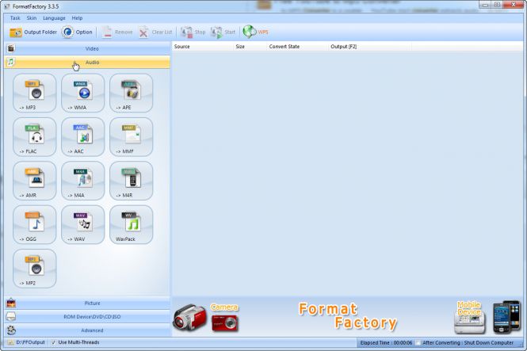Pick the APE audio format icon
Image resolution: width=527 pixels, height=351 pixels.
[x=131, y=92]
